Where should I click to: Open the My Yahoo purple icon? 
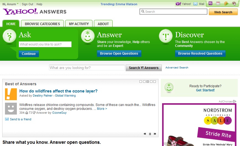click(x=210, y=3)
